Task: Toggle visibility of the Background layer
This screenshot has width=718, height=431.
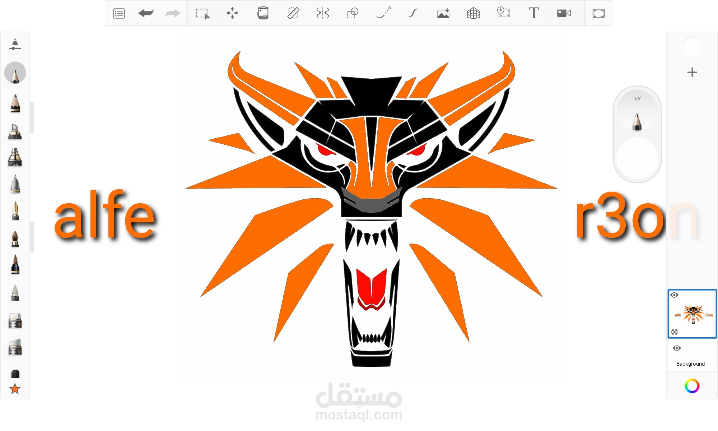Action: coord(677,348)
